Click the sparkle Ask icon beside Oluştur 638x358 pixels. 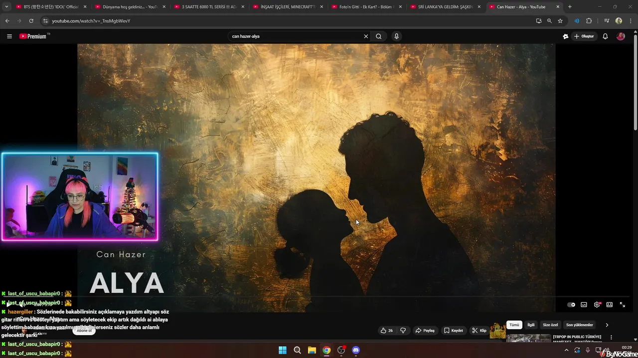565,36
